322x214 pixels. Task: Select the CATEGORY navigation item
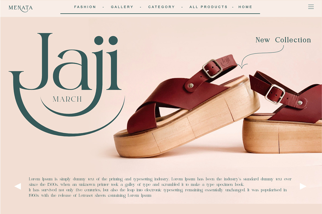coord(162,7)
